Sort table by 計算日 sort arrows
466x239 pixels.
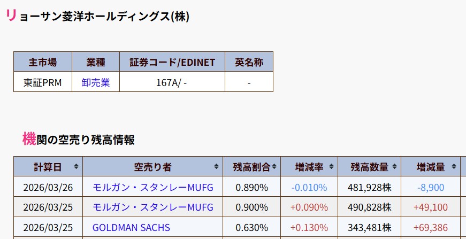77,167
